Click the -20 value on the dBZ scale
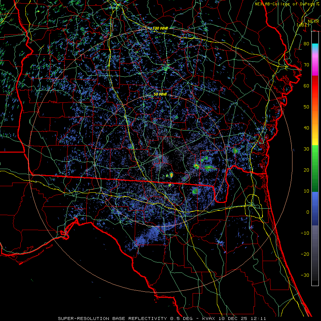The image size is (321, 321). (x=305, y=254)
